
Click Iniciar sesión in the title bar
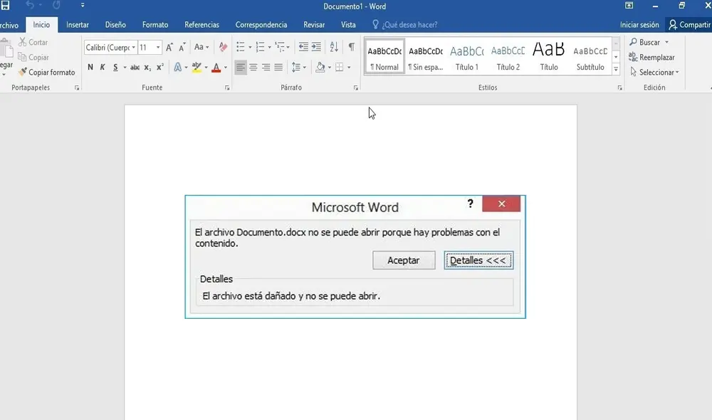(x=639, y=23)
